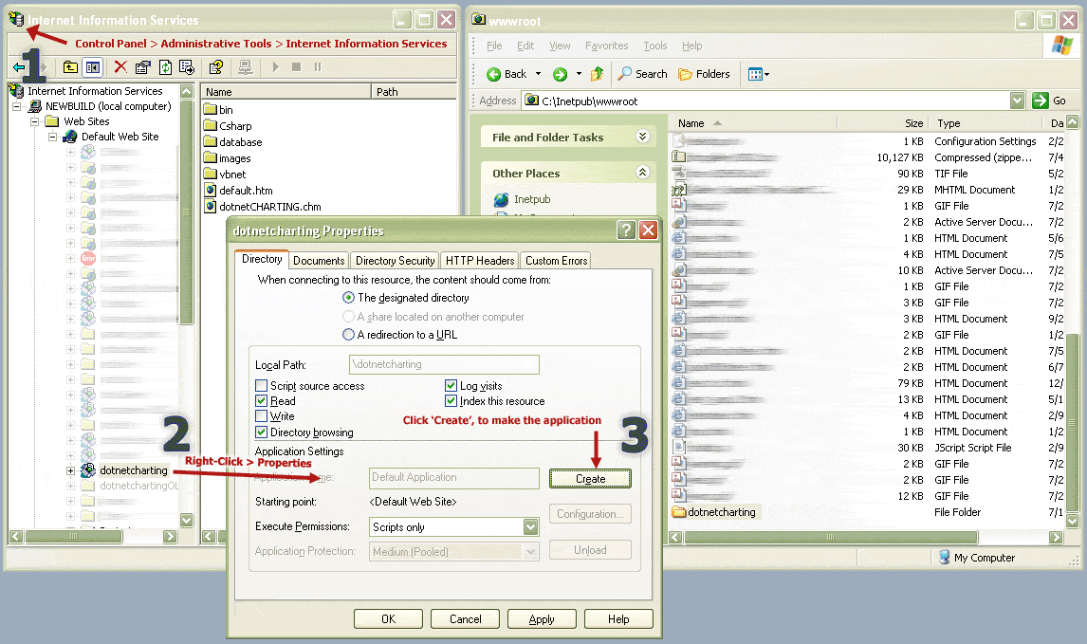Viewport: 1087px width, 644px height.
Task: Click in the Explorer Address bar field
Action: click(768, 101)
